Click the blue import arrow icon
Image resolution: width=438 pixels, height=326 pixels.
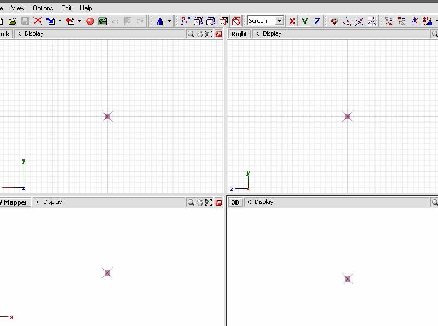coord(50,21)
